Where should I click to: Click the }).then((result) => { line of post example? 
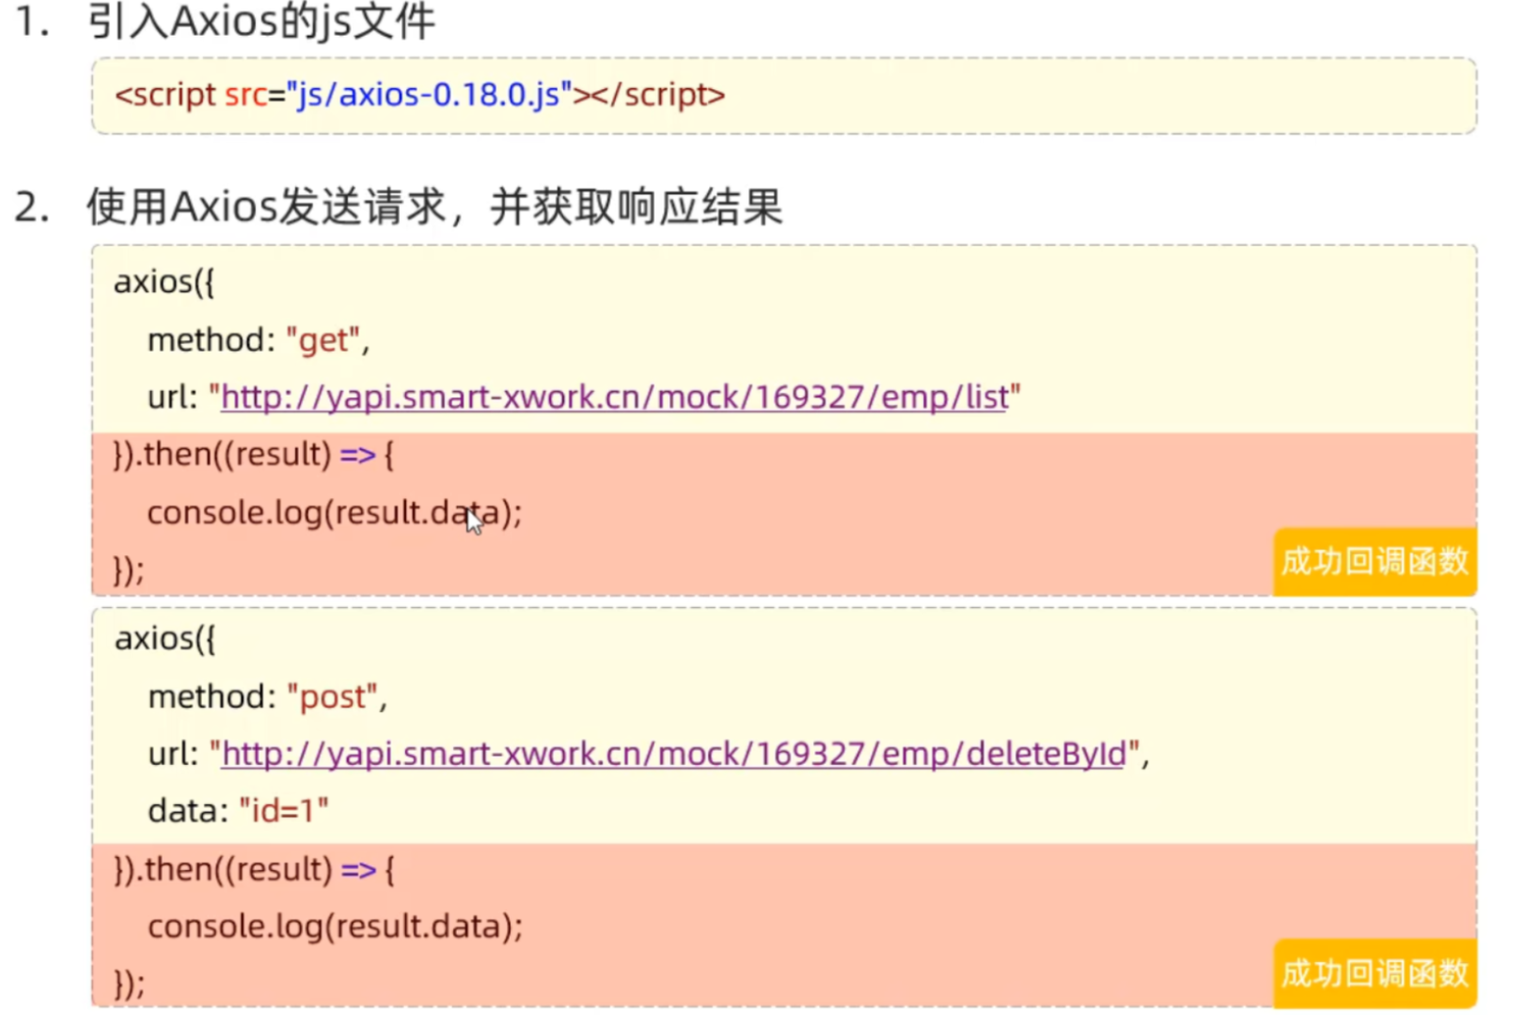254,869
